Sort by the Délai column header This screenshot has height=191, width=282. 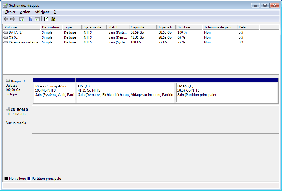(248, 27)
